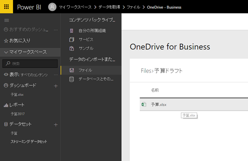Click the レポート bar chart icon
248x161 pixels.
click(6, 105)
